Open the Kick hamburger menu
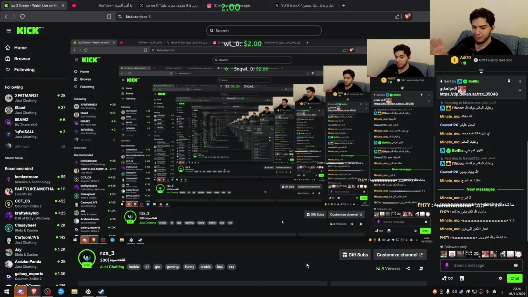 click(x=9, y=31)
